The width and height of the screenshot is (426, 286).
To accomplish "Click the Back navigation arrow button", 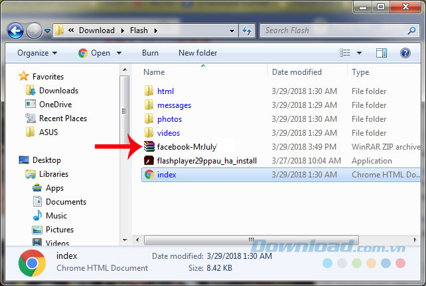I will 15,30.
